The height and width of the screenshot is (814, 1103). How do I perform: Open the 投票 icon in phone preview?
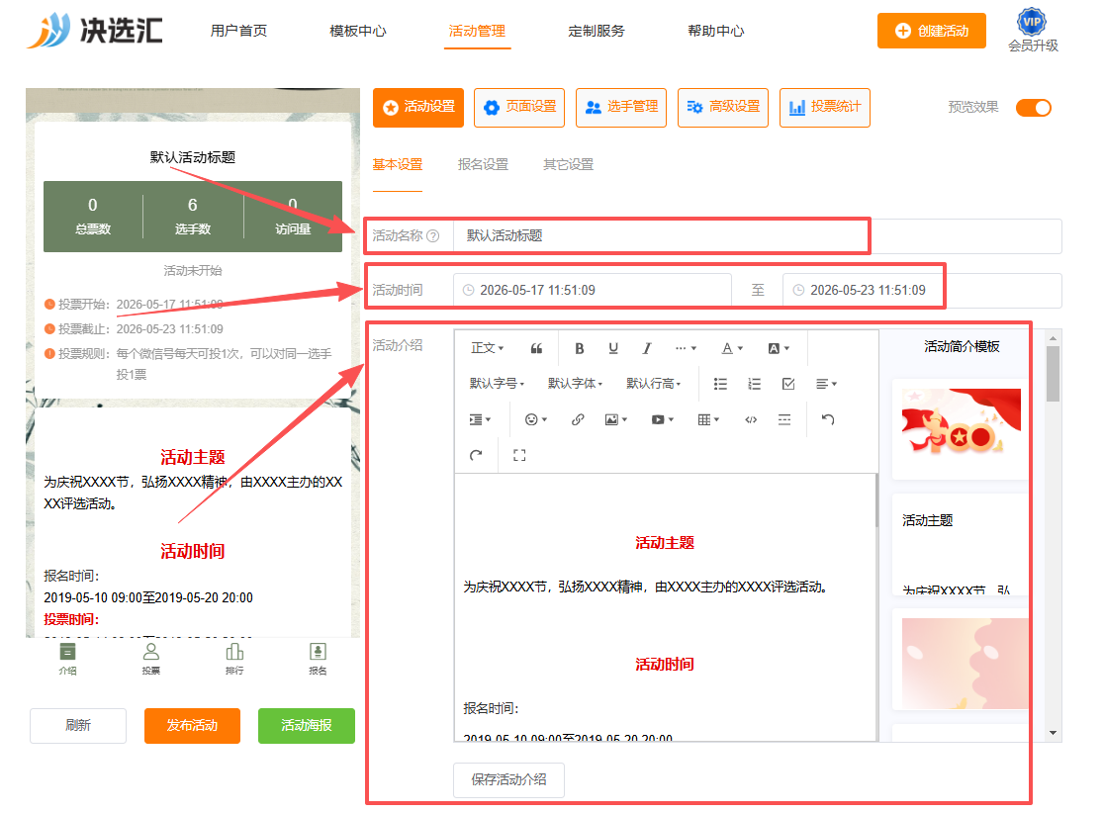pos(151,659)
